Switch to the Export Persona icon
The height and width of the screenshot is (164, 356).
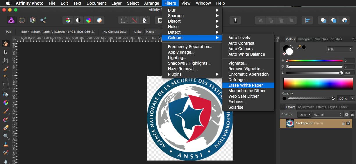[43, 20]
